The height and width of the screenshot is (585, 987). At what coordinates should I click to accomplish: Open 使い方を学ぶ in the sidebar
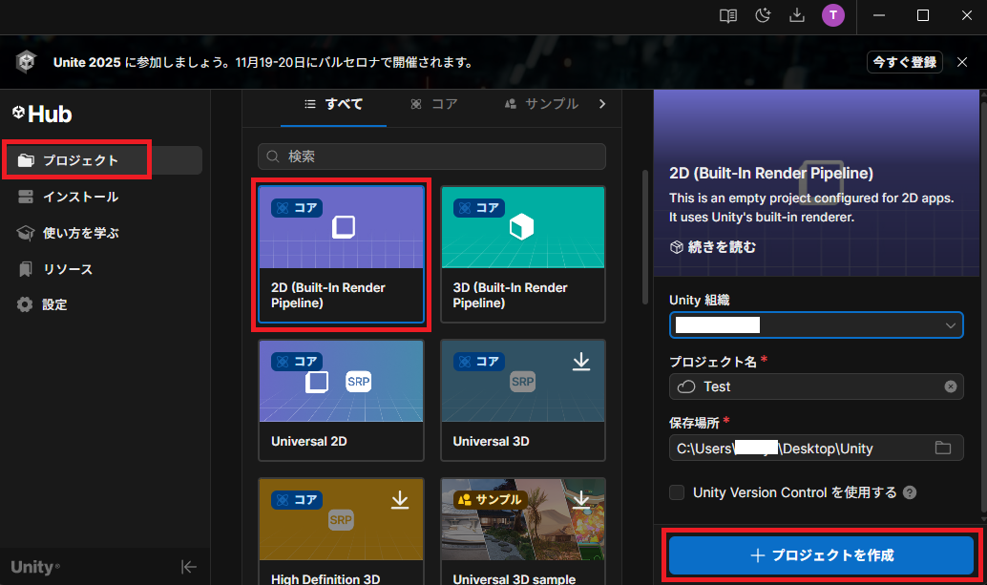pos(102,233)
